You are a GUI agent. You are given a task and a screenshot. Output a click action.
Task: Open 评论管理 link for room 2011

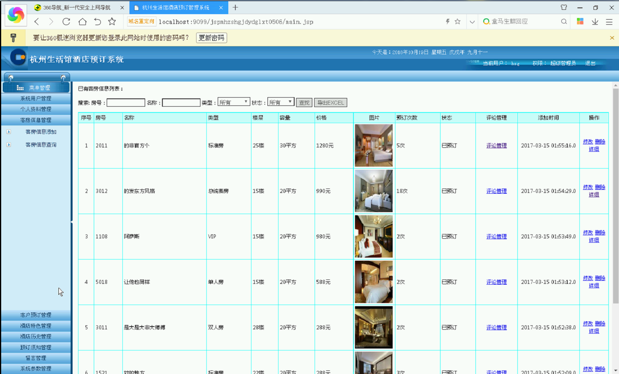(x=497, y=145)
